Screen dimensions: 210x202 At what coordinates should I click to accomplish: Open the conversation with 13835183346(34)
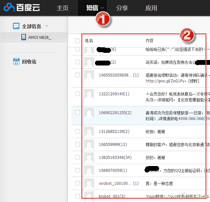point(115,157)
